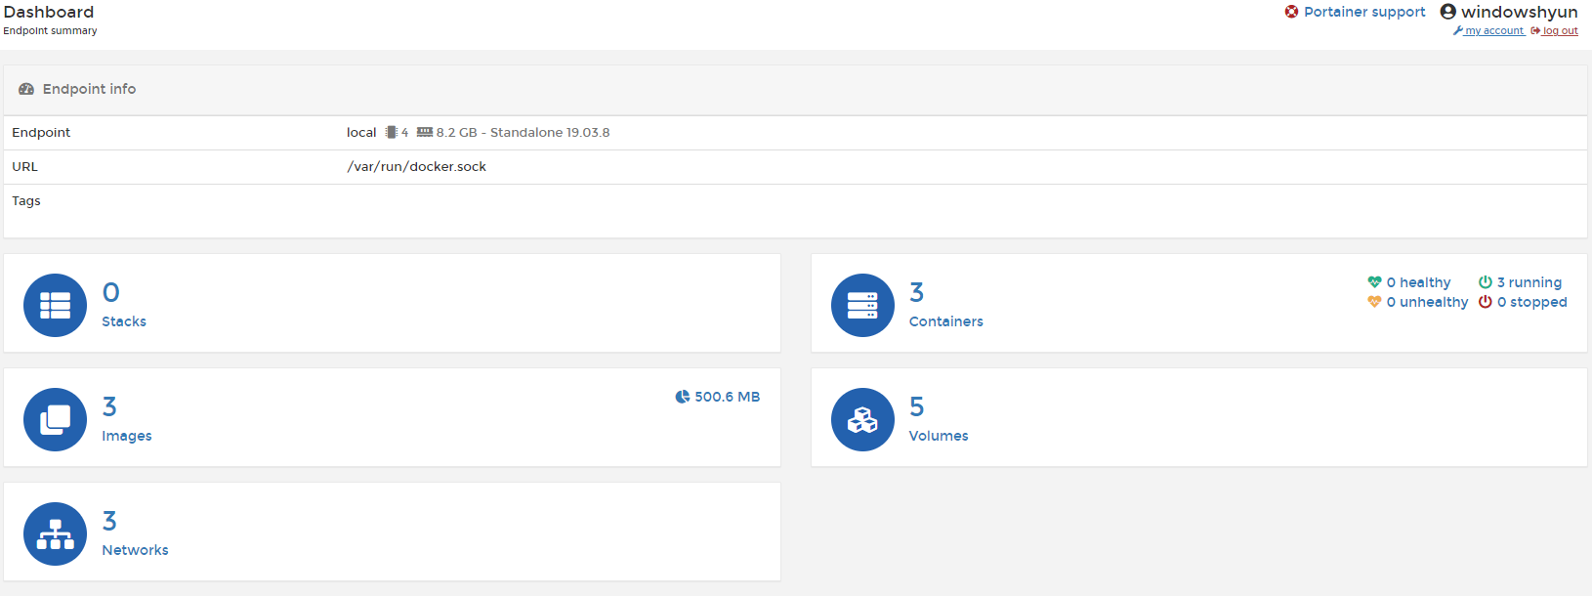Click the CPU chip icon next to 4
Screen dimensions: 1592x596
(x=391, y=132)
